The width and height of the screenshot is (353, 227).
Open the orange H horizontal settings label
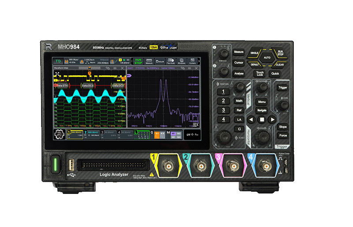(x=67, y=61)
